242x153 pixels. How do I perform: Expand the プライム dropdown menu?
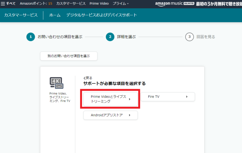click(x=121, y=3)
